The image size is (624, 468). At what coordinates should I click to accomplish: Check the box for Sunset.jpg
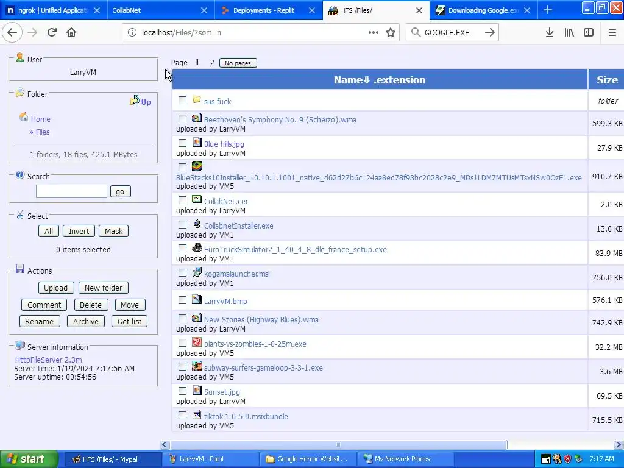pos(182,391)
